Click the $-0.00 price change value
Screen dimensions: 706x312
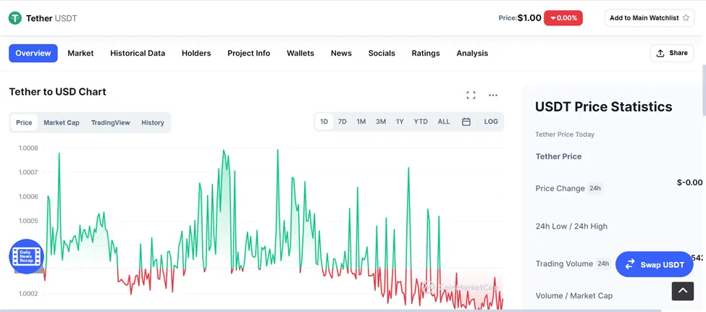coord(689,182)
